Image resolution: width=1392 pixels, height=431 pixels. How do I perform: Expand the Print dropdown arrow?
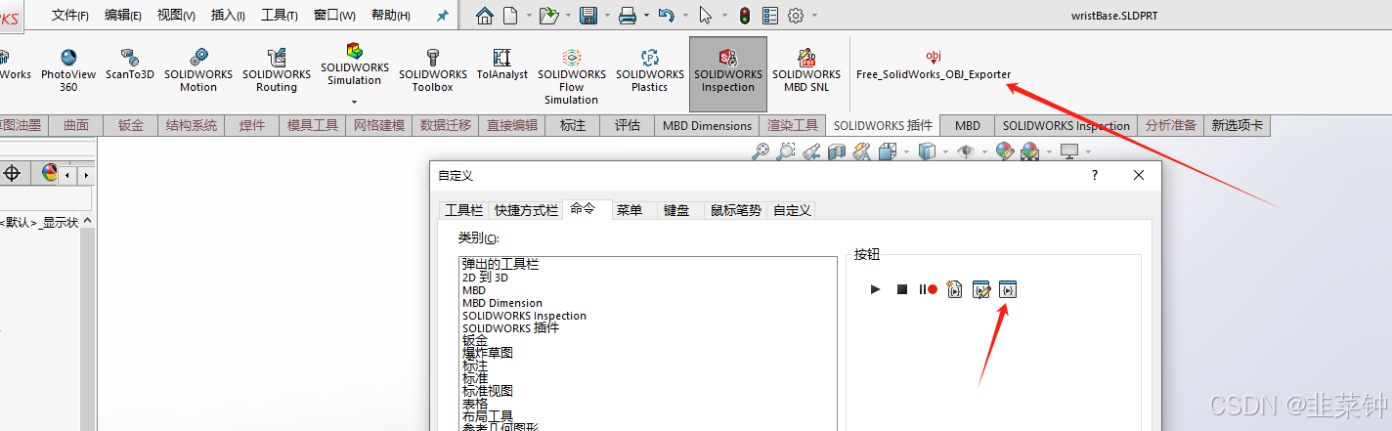(x=646, y=16)
